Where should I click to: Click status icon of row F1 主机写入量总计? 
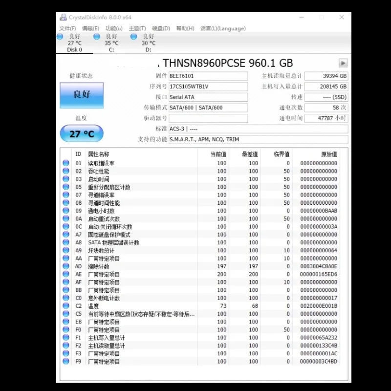point(66,338)
